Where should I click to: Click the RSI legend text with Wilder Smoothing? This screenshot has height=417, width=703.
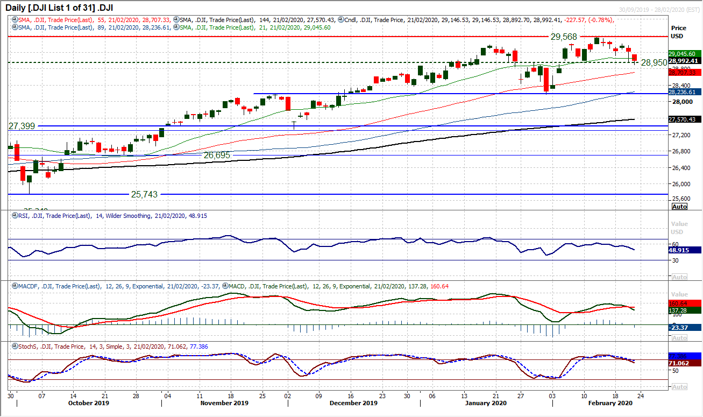pyautogui.click(x=113, y=216)
